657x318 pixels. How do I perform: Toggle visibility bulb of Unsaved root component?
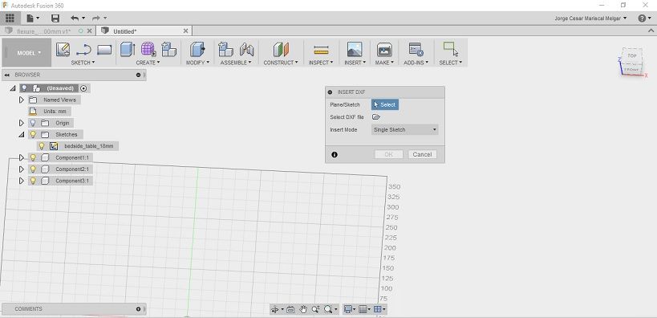[24, 88]
